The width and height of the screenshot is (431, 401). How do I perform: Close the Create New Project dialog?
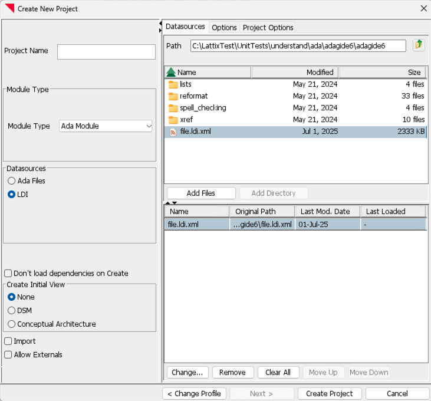423,8
